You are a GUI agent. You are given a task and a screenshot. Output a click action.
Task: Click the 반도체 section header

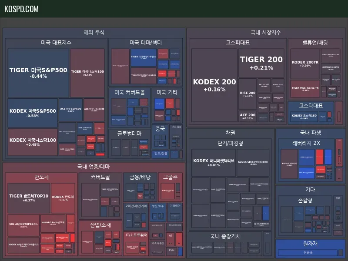[41, 177]
